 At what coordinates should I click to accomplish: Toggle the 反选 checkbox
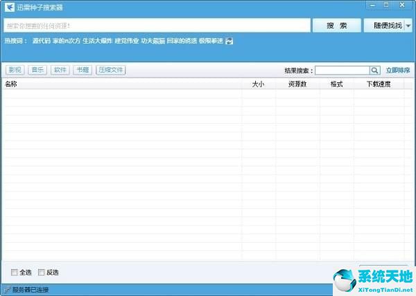[x=42, y=272]
